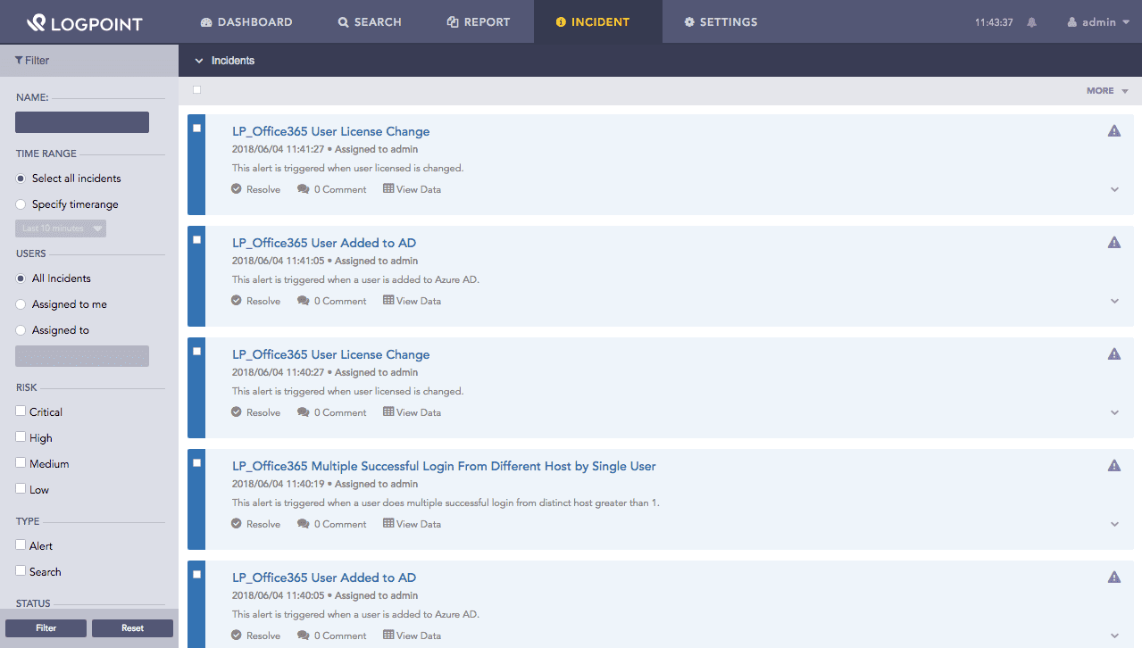
Task: Click the notification bell icon
Action: click(x=1031, y=22)
